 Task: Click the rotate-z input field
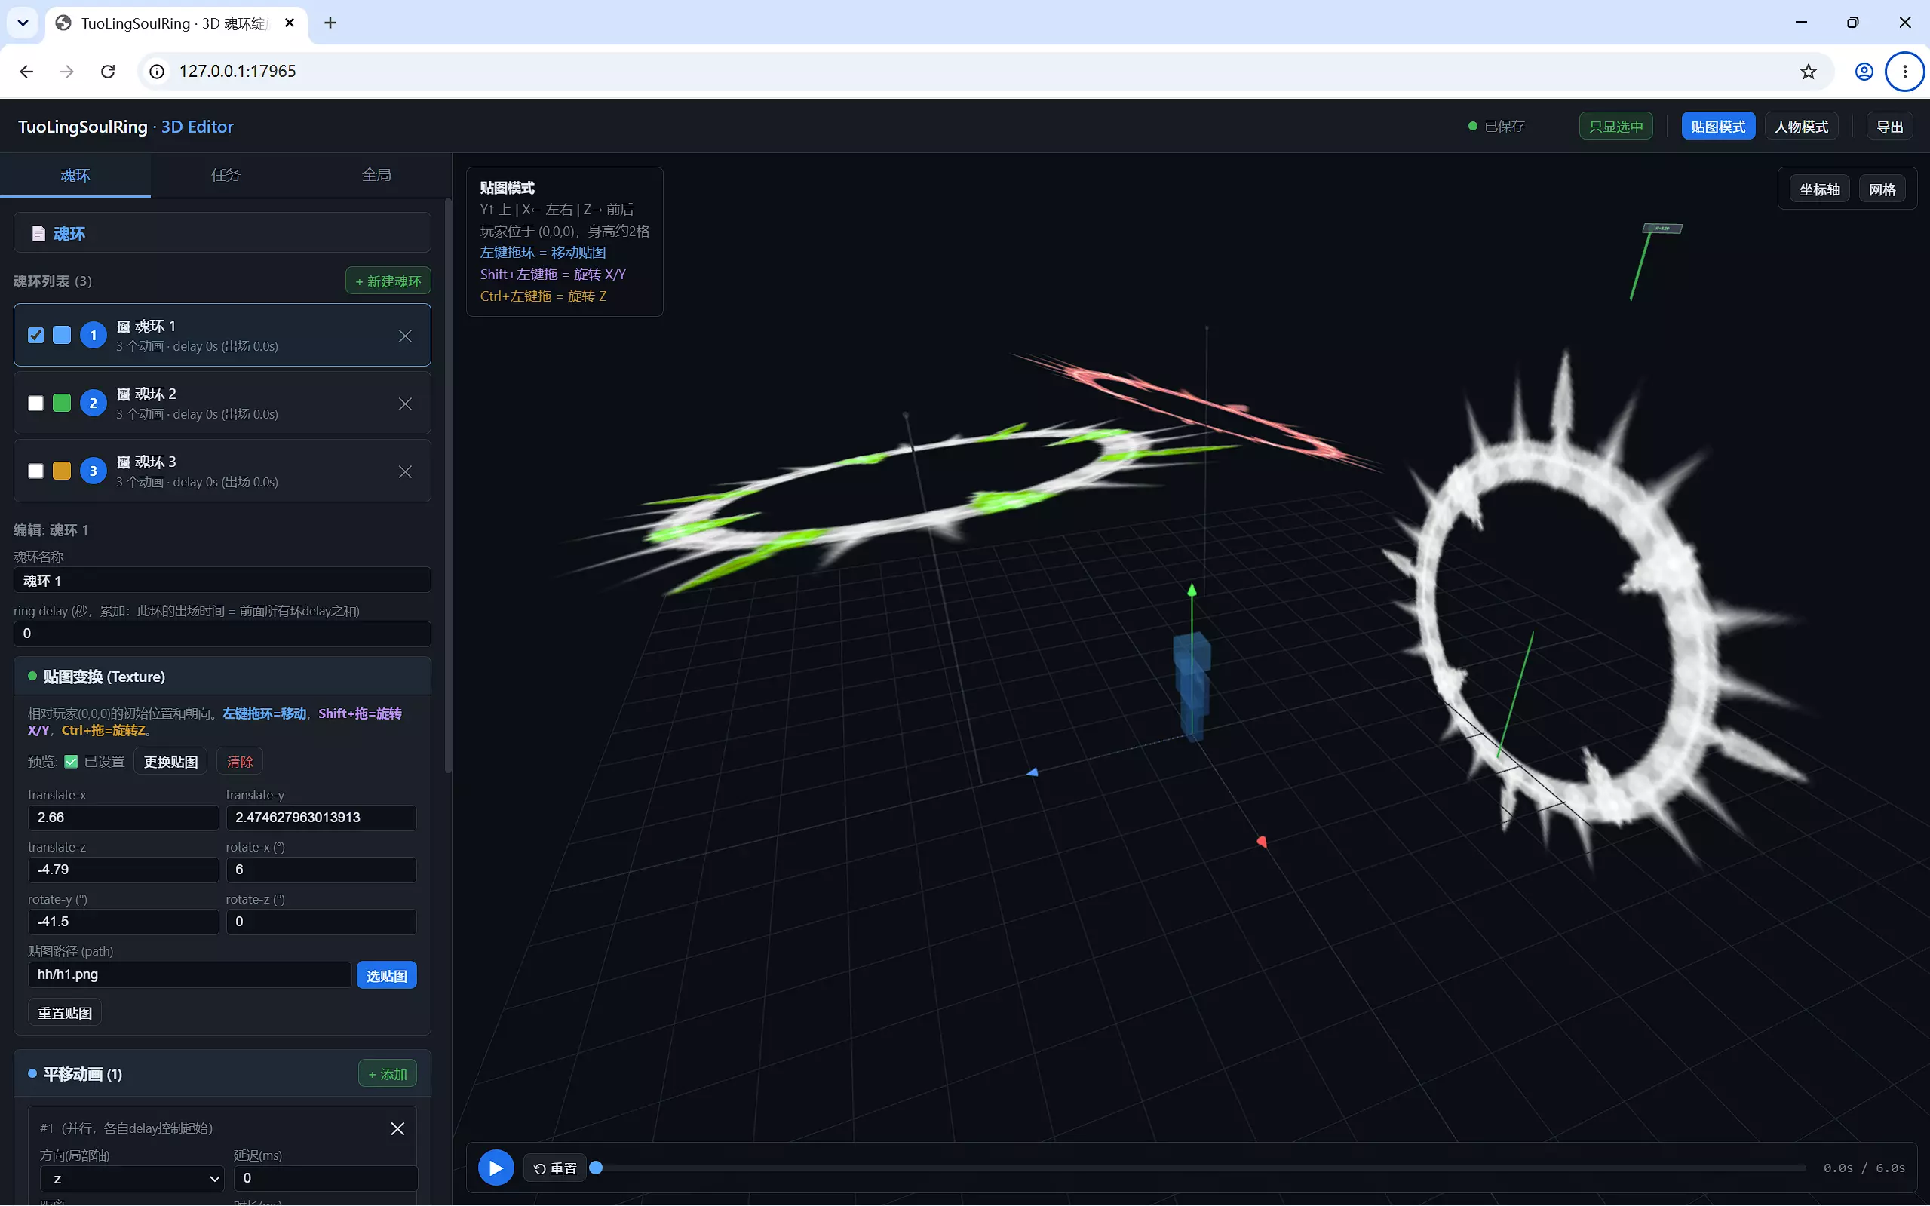[x=321, y=921]
